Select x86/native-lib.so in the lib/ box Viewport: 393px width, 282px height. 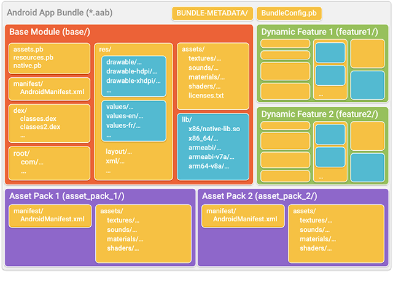(x=214, y=129)
